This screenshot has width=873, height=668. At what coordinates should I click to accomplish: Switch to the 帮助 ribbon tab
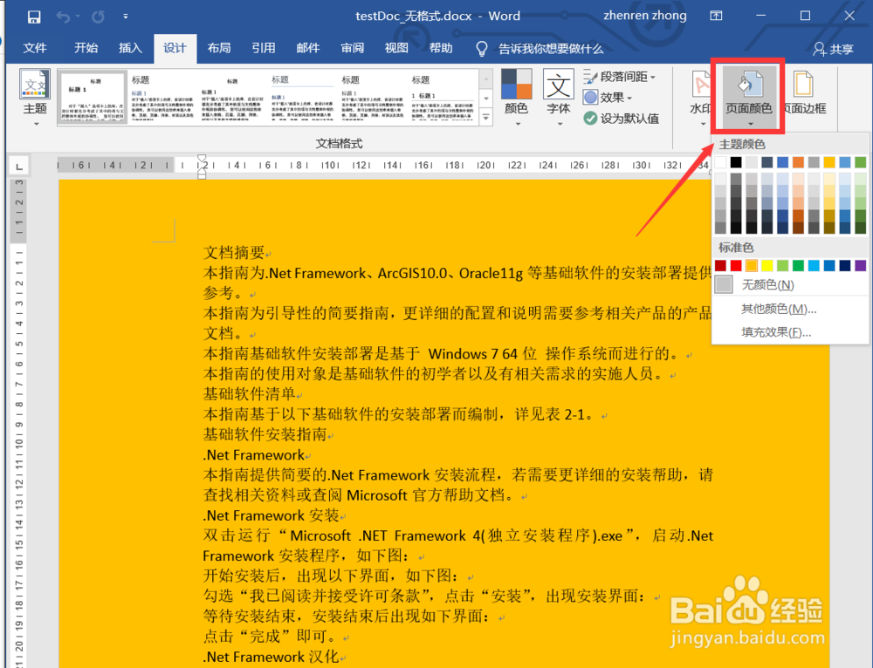441,48
